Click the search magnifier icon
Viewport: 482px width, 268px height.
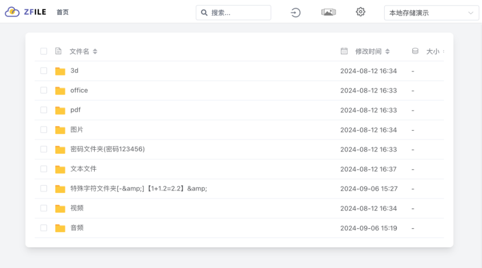coord(204,13)
